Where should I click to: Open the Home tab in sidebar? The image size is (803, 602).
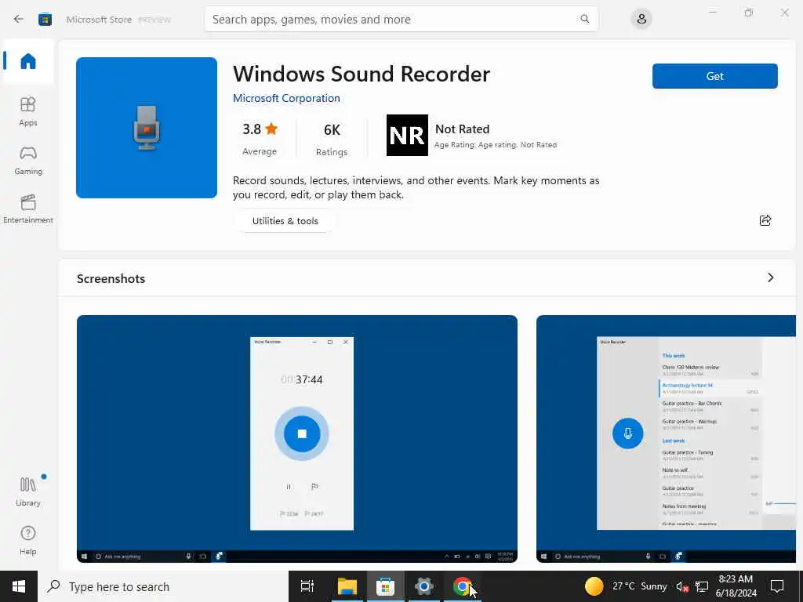pyautogui.click(x=28, y=61)
